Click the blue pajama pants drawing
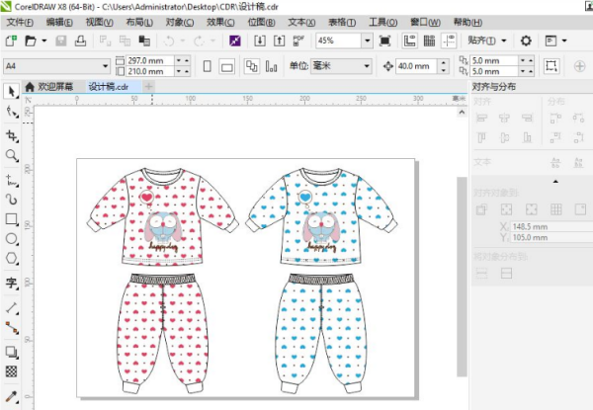Viewport: 593px width, 410px height. pos(321,334)
